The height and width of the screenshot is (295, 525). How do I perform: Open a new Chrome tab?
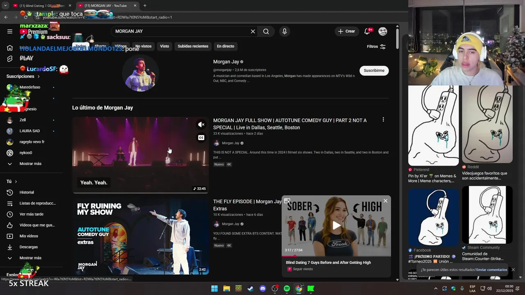145,6
